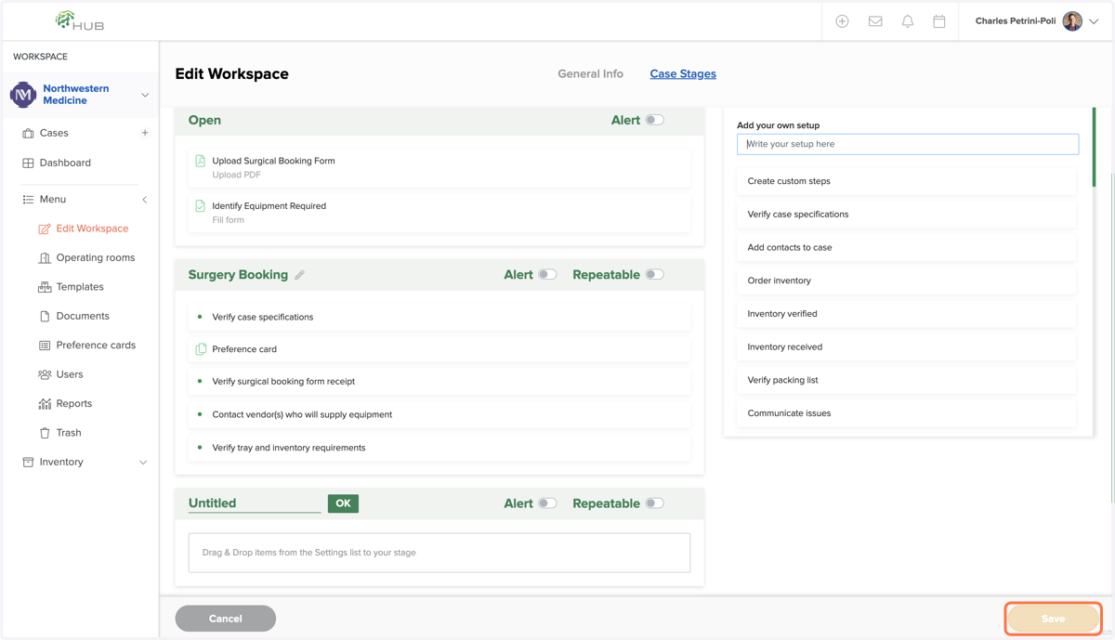The image size is (1115, 640).
Task: Click form icon beside Identify Equipment Required
Action: tap(200, 206)
